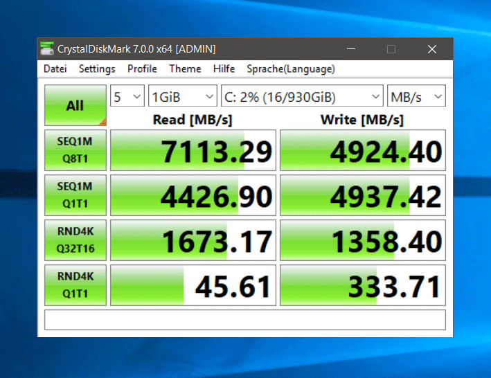Click the RND4K Q32T16 read value 1673.17

(x=193, y=240)
